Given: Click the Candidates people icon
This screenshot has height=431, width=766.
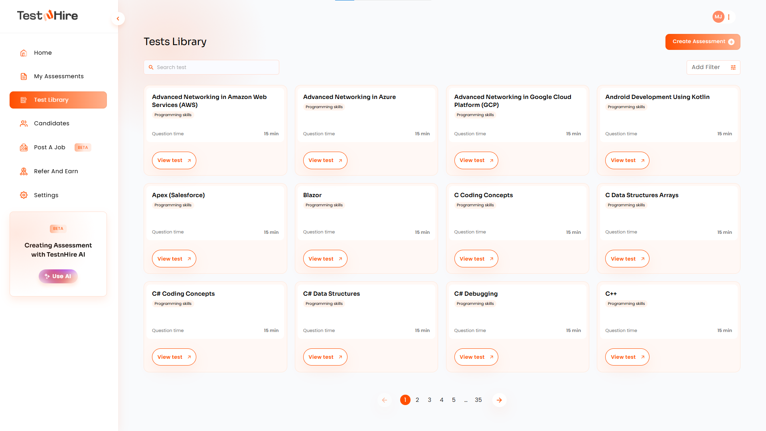Looking at the screenshot, I should pos(24,123).
